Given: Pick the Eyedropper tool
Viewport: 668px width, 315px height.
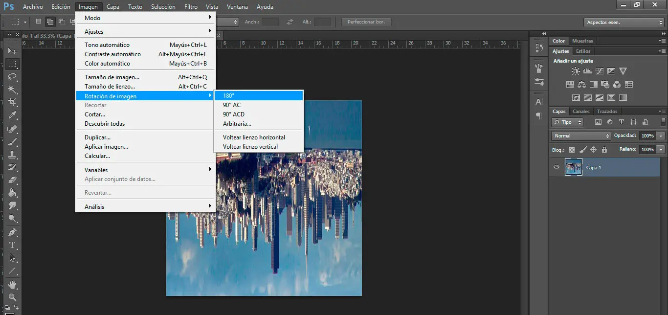Looking at the screenshot, I should [13, 115].
